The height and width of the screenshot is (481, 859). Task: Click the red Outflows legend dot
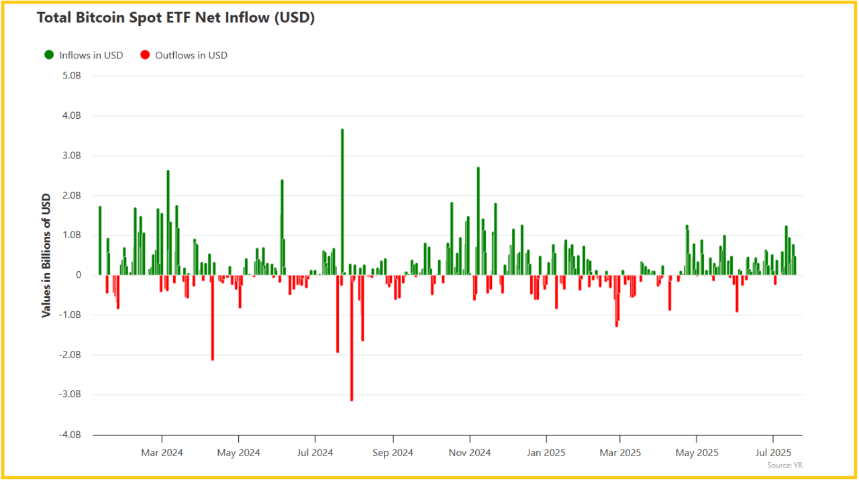coord(145,55)
